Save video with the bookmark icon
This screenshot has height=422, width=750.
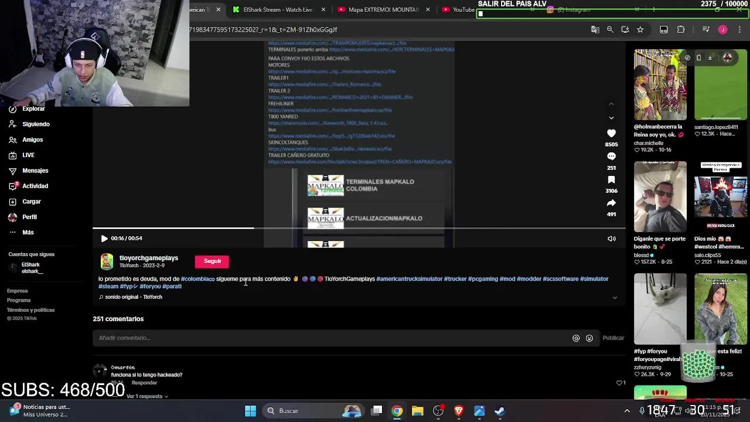pos(611,180)
